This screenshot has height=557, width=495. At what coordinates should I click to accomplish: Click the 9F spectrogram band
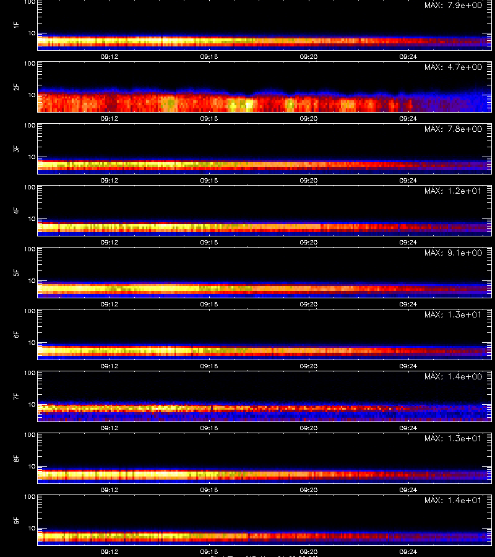click(265, 537)
